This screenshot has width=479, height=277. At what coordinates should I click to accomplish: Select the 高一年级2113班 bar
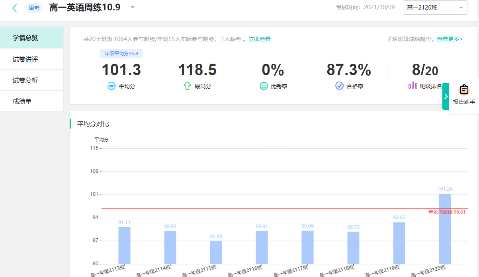click(124, 246)
